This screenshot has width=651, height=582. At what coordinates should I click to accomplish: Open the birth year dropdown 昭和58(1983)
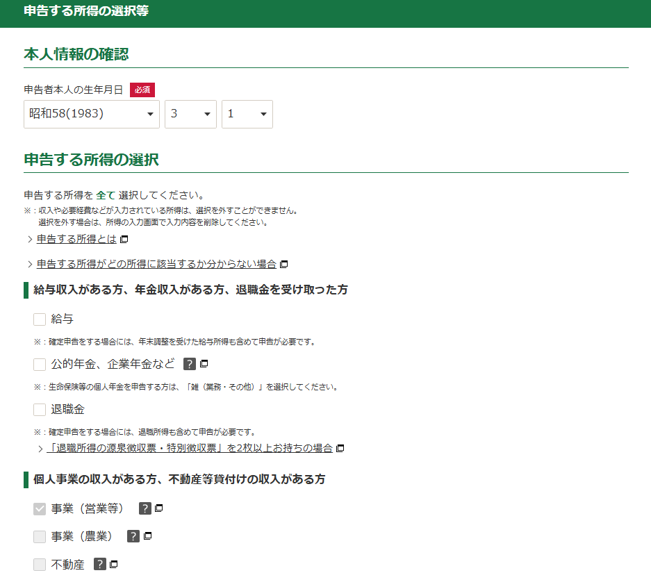92,114
